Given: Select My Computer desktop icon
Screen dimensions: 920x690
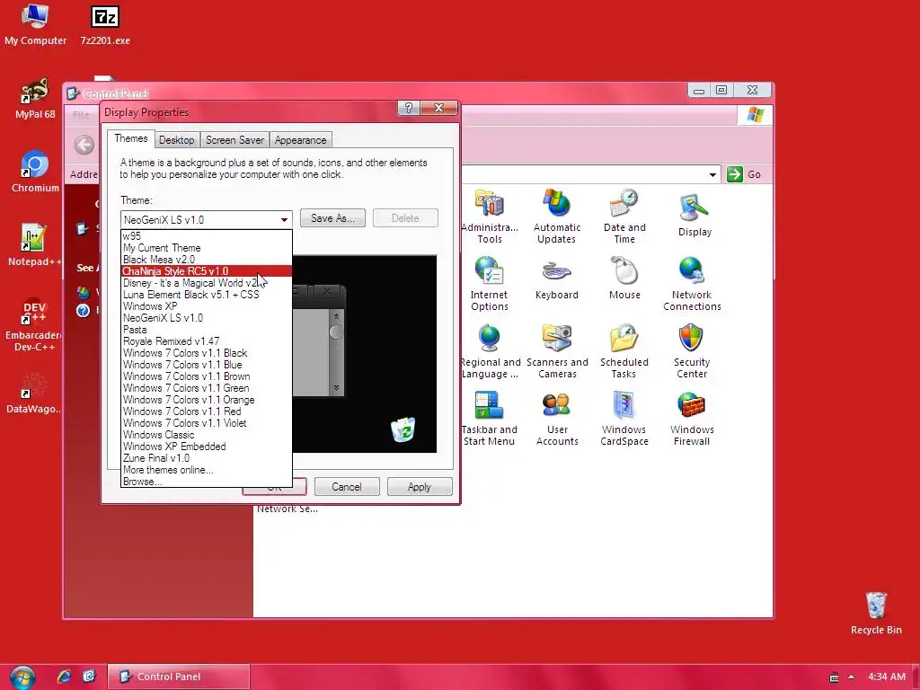Looking at the screenshot, I should click(x=35, y=24).
